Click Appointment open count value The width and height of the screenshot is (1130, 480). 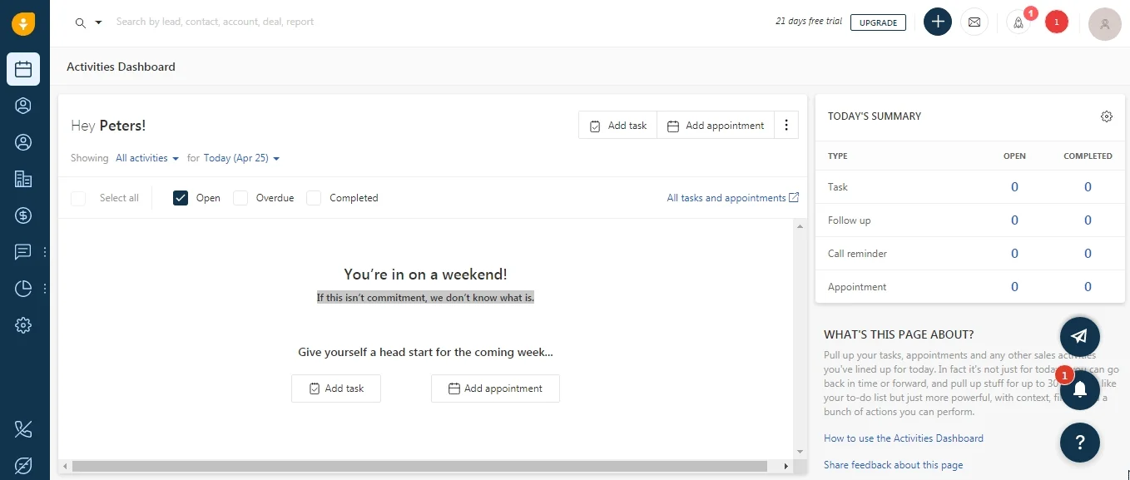tap(1014, 287)
